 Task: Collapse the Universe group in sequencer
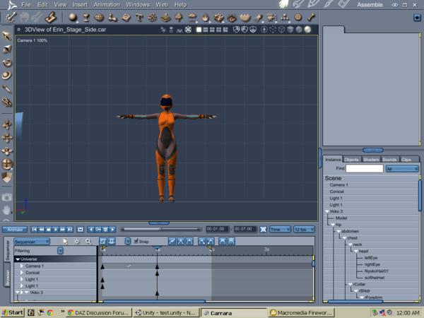pos(18,259)
